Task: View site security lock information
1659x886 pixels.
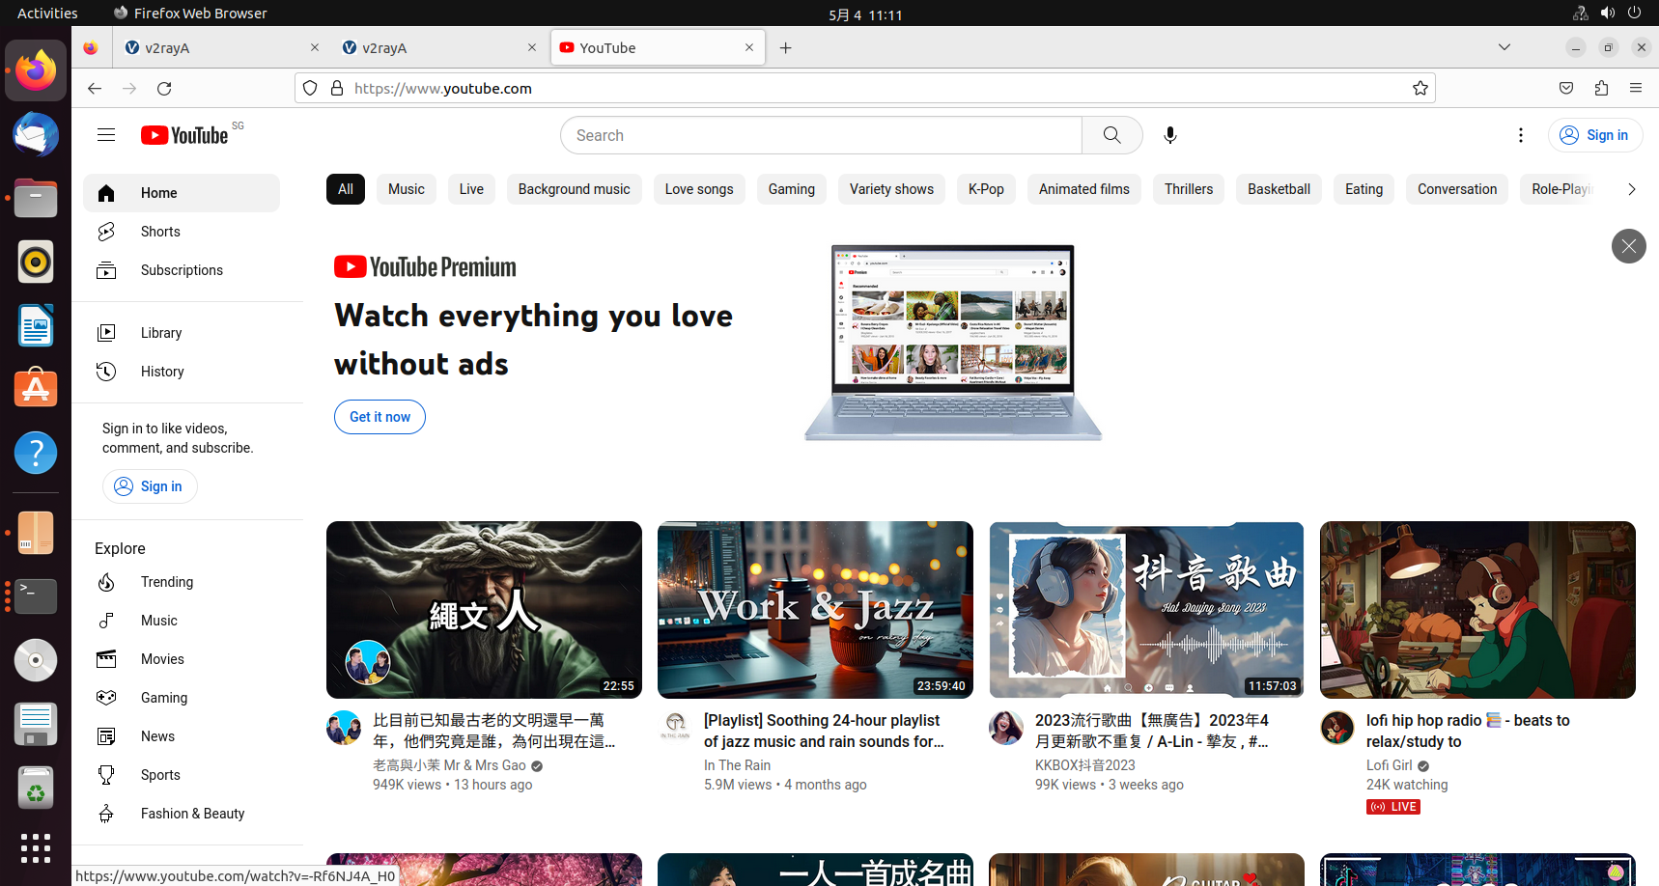Action: coord(337,88)
